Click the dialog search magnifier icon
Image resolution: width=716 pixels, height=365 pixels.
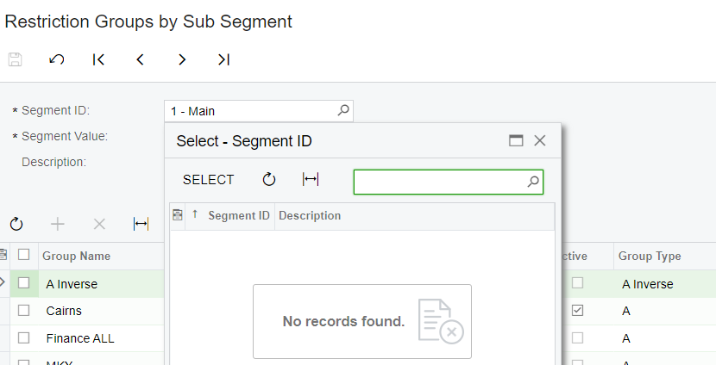532,182
